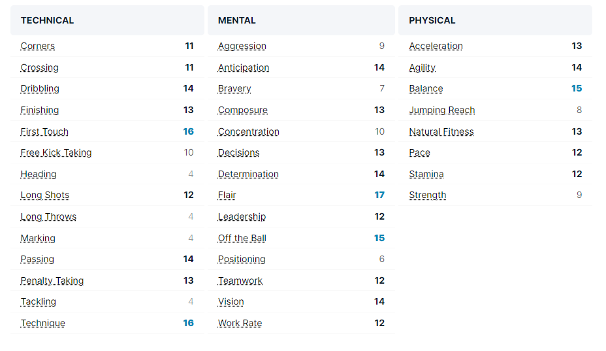
Task: Open the Composure attribute link
Action: pos(243,110)
